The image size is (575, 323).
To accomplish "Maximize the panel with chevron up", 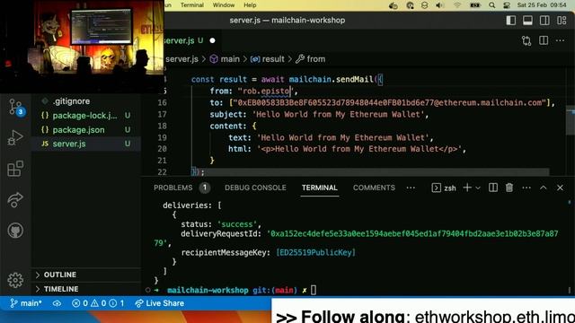I will 543,188.
